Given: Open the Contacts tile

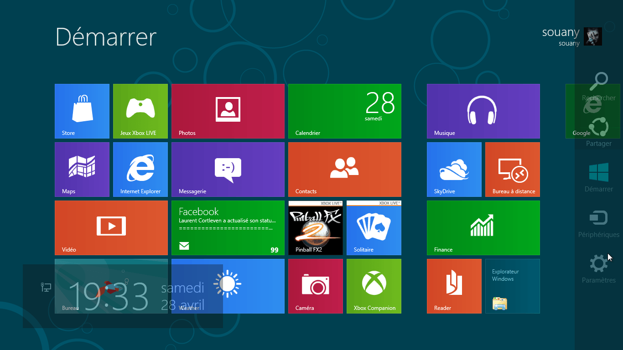Looking at the screenshot, I should pos(345,170).
